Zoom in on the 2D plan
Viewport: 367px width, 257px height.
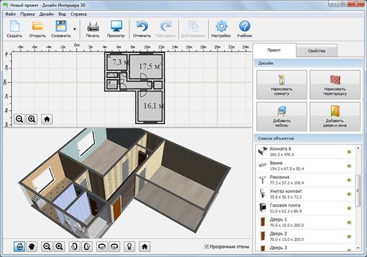click(32, 119)
